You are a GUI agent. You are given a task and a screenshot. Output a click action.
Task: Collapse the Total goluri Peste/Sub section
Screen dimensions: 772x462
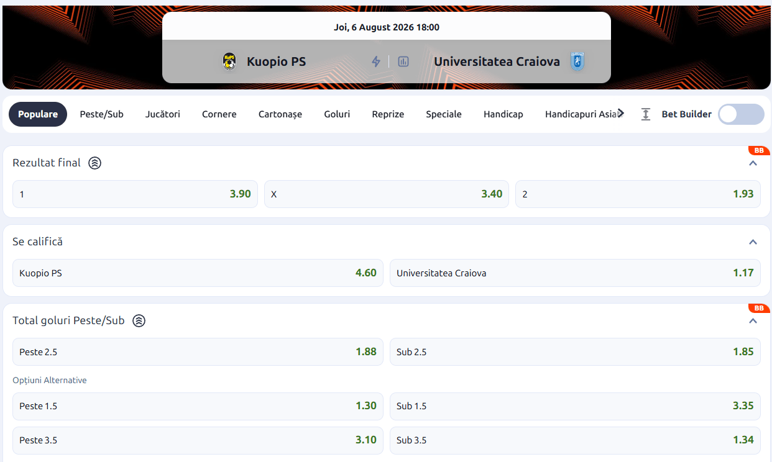tap(753, 321)
